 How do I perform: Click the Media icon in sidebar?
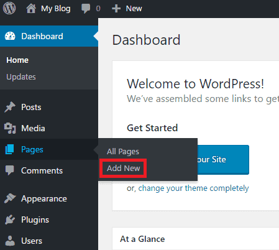[x=10, y=128]
